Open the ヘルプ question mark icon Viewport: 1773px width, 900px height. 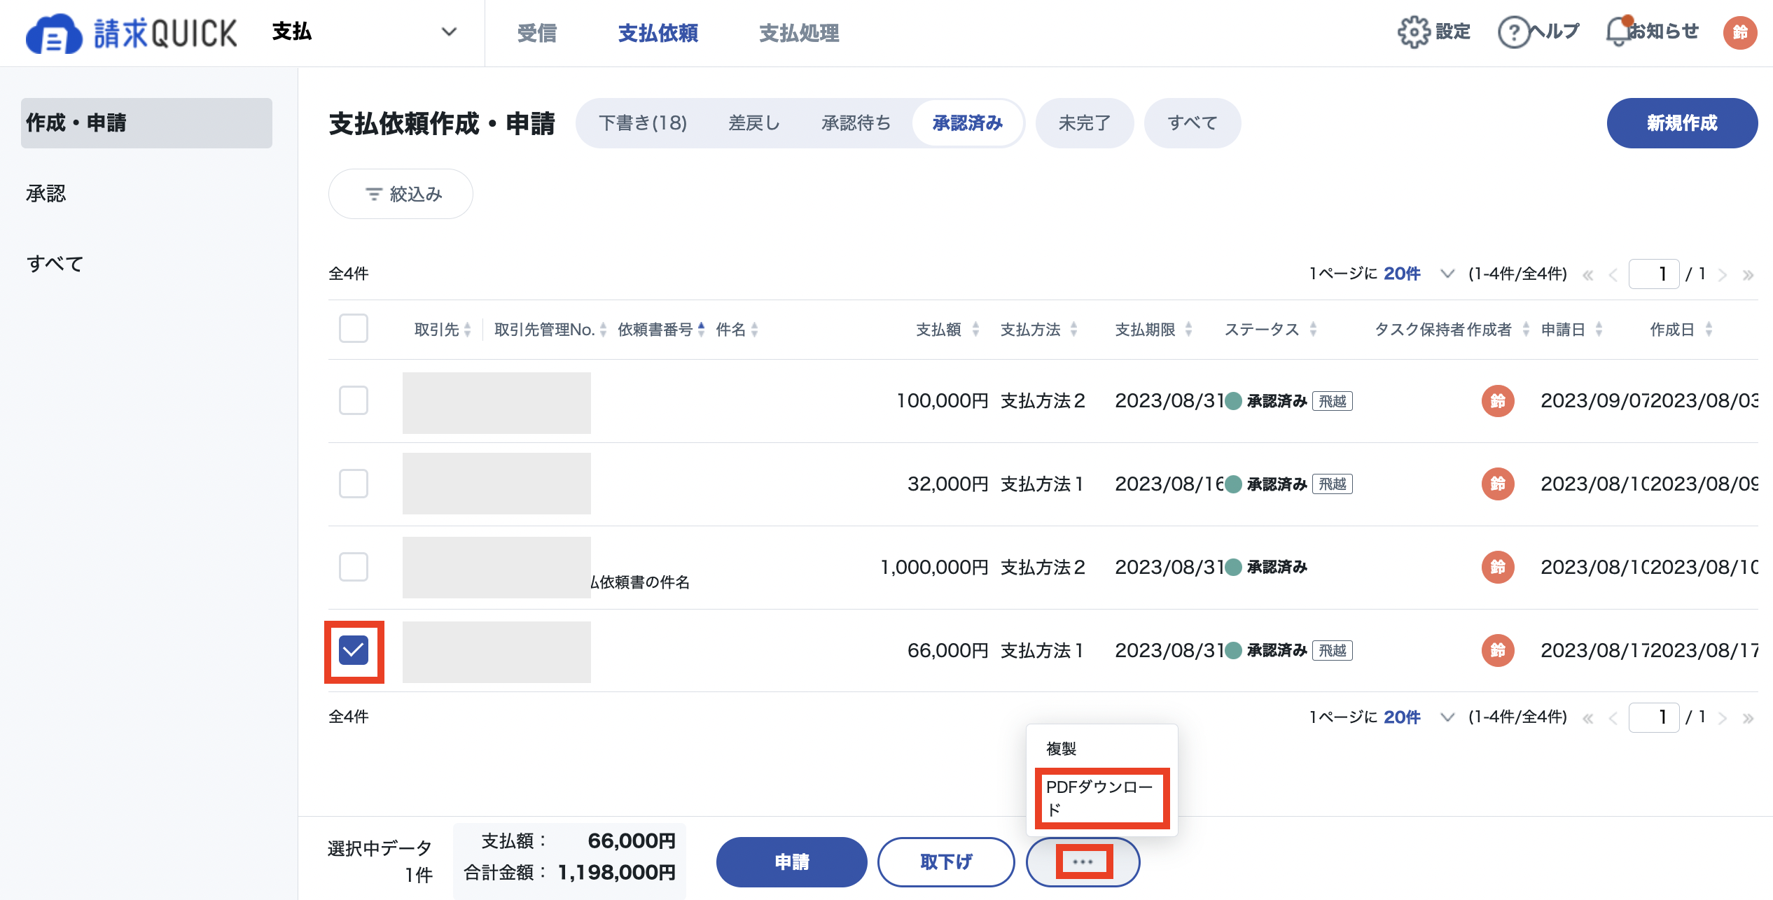pos(1513,32)
